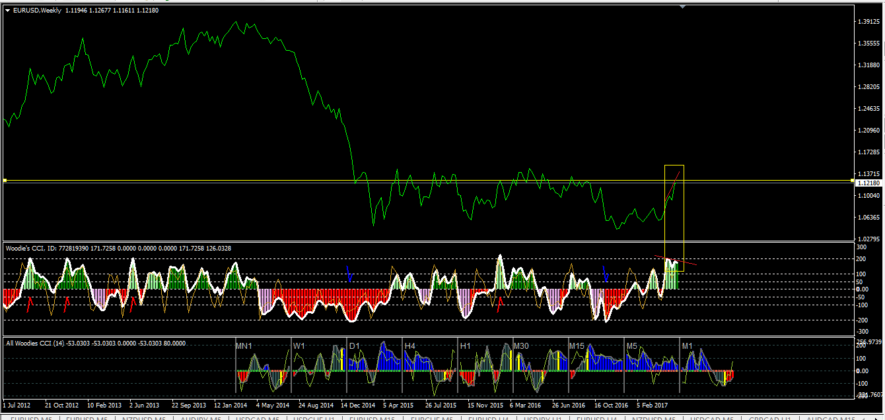
Task: Click the 24 Aug 2014 date label
Action: click(316, 405)
